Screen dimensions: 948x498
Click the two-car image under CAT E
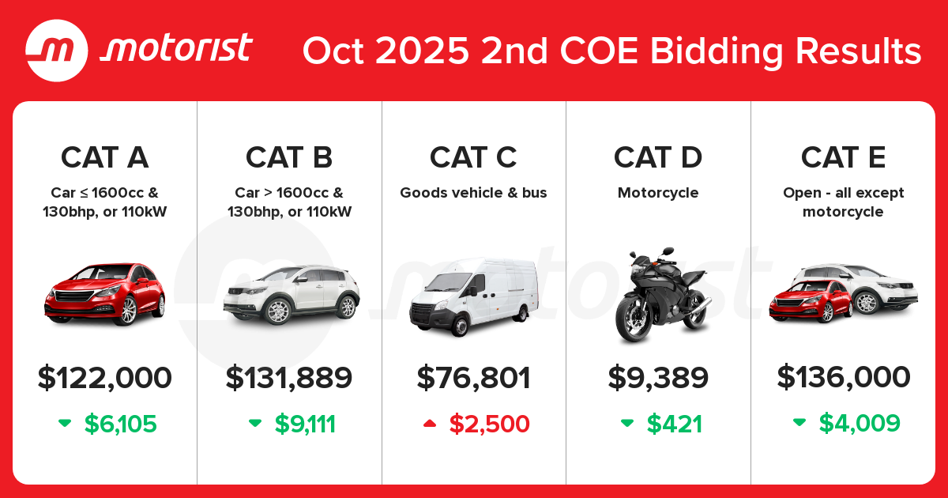[842, 293]
